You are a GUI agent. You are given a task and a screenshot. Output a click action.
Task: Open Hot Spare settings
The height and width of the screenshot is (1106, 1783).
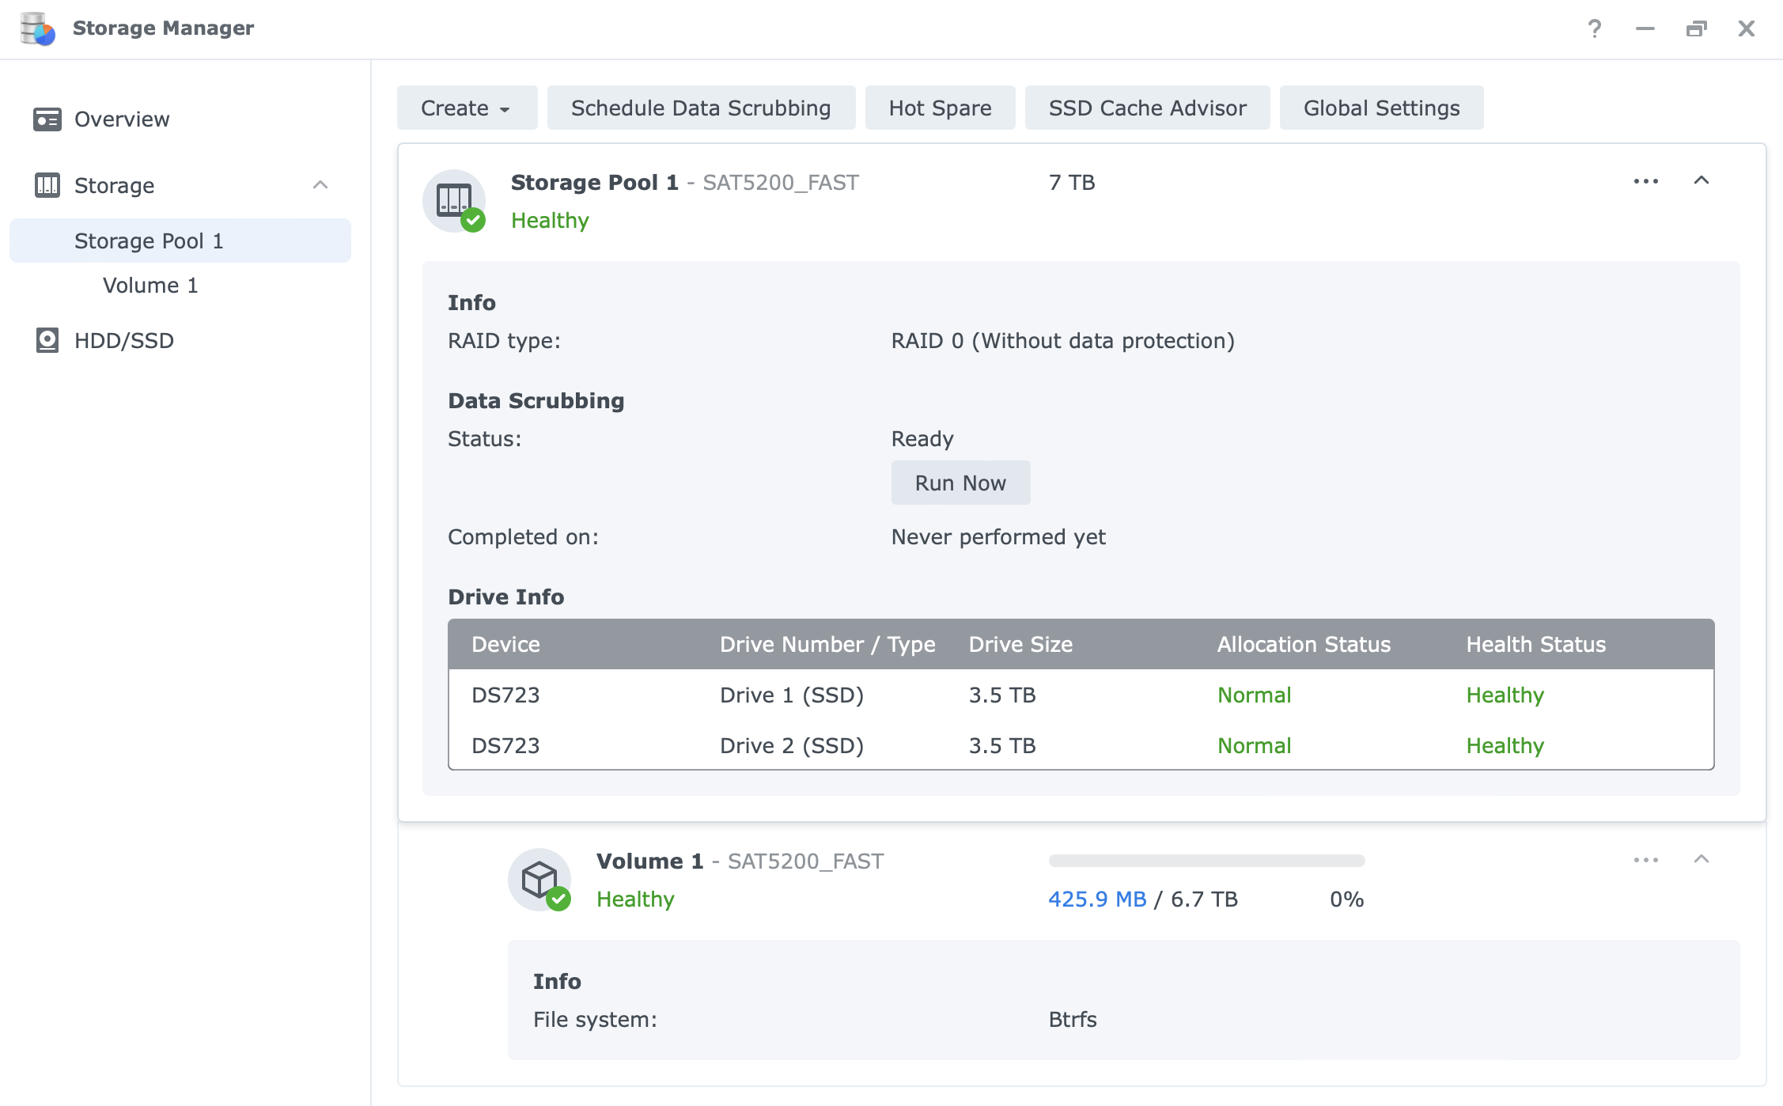940,108
